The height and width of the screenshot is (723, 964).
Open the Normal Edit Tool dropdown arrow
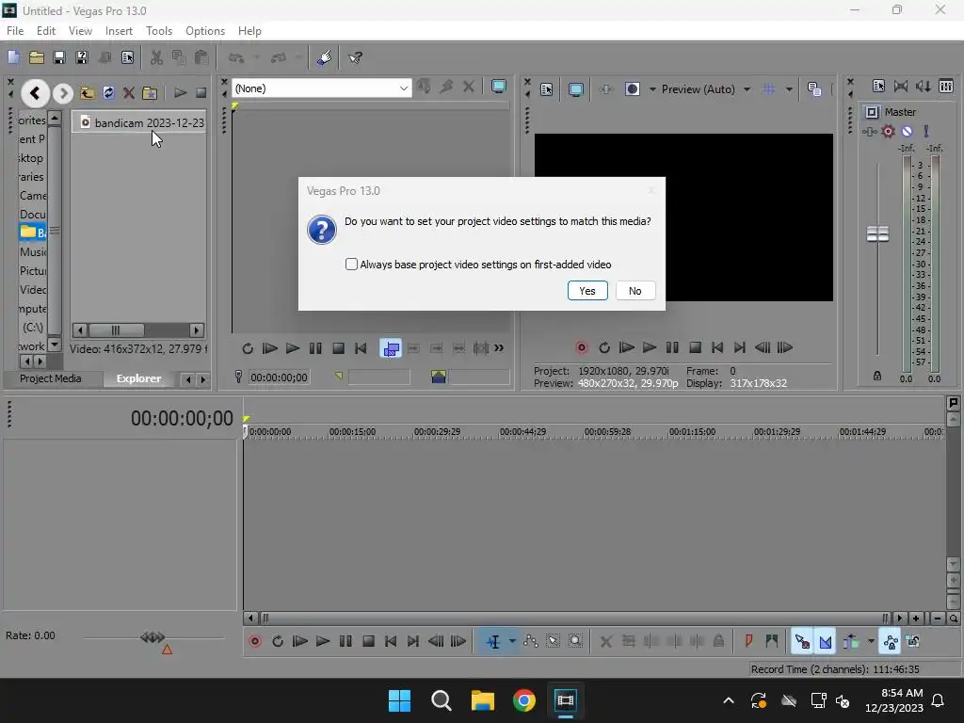512,642
